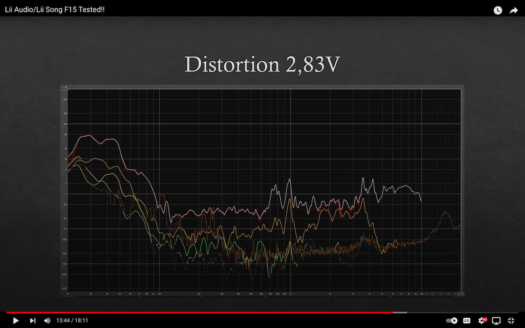Open video settings gear
This screenshot has height=328, width=525.
click(x=482, y=321)
